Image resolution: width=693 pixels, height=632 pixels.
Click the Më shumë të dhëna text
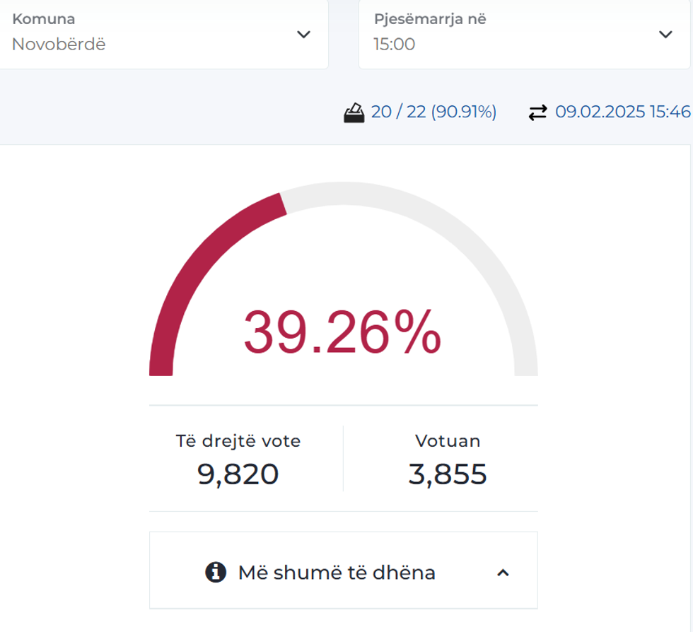coord(337,573)
